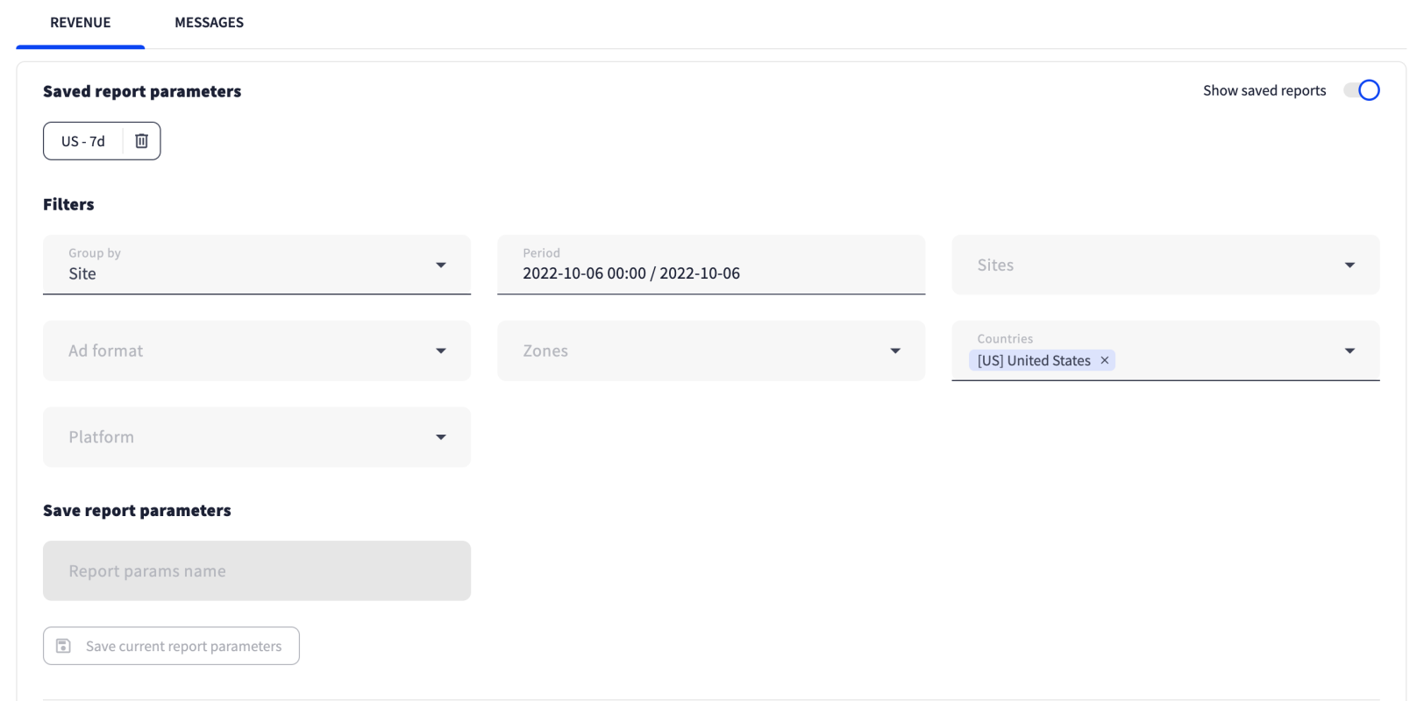Click the Show saved reports label
1424x701 pixels.
[x=1264, y=90]
